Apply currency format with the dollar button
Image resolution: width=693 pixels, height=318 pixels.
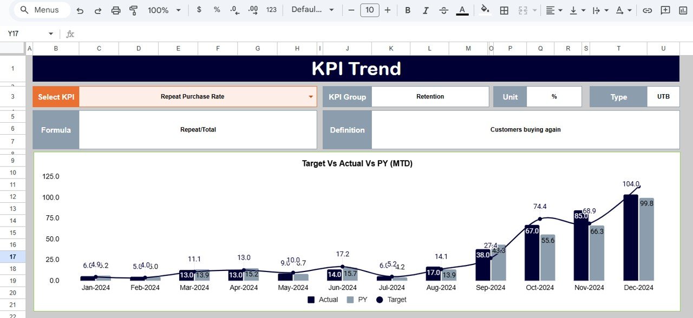[x=200, y=10]
